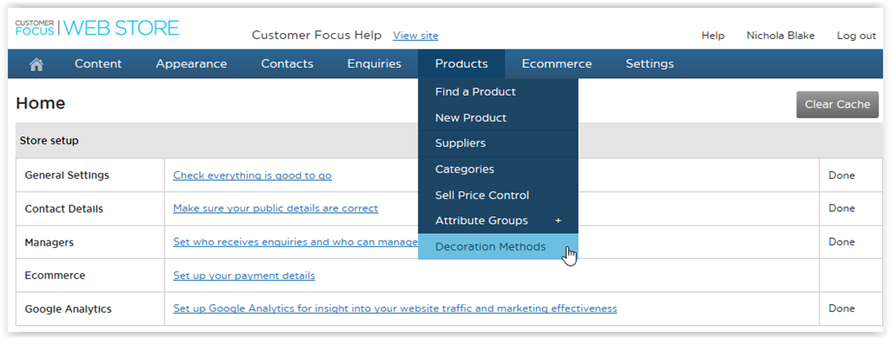The height and width of the screenshot is (339, 890).
Task: Select Sell Price Control entry
Action: coord(498,195)
